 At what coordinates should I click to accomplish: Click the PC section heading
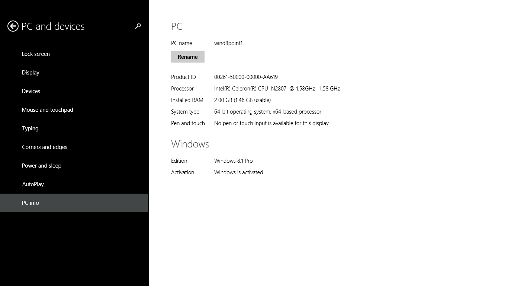(x=177, y=26)
